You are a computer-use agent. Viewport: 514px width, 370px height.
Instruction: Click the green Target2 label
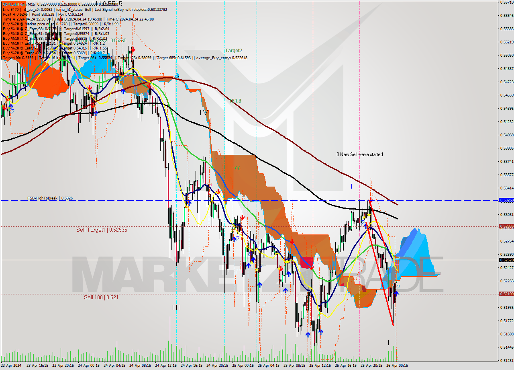point(233,51)
